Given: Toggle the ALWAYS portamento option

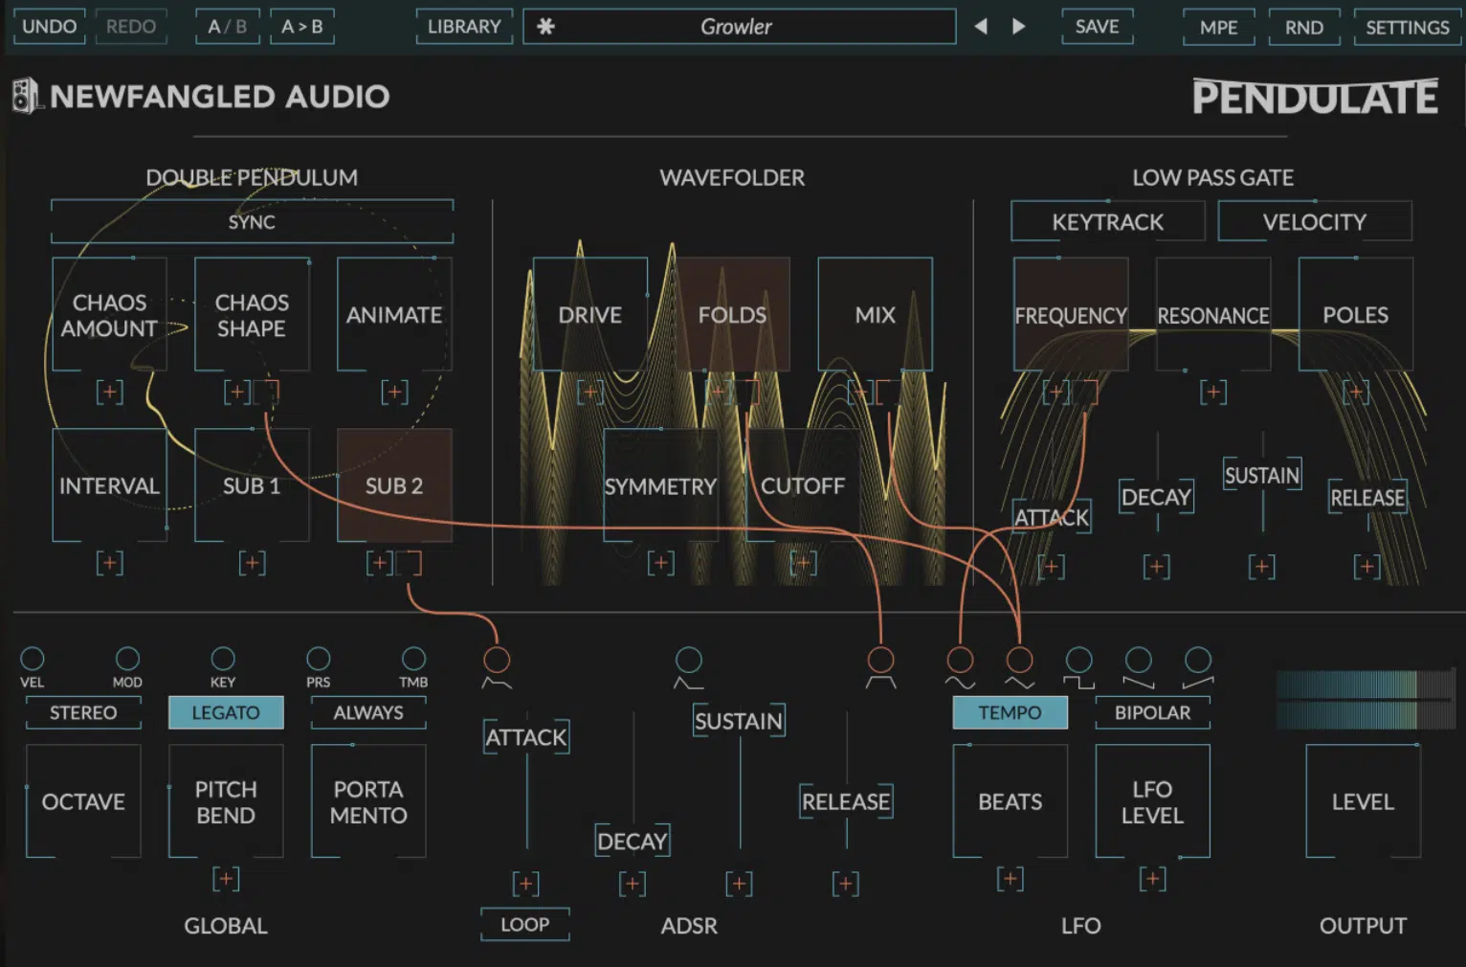Looking at the screenshot, I should pos(368,712).
